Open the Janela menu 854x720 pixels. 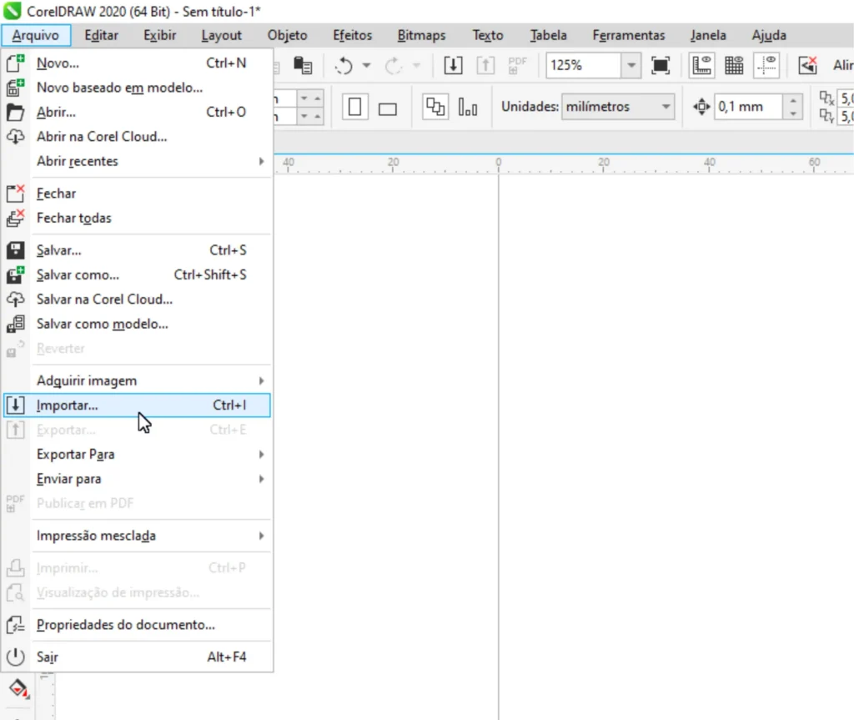[x=707, y=35]
